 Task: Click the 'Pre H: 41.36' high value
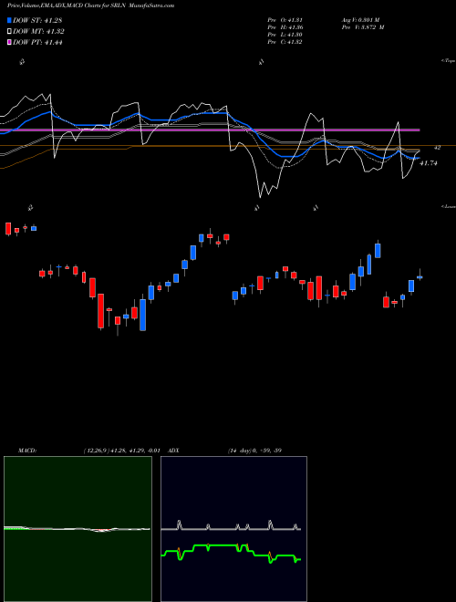coord(285,27)
